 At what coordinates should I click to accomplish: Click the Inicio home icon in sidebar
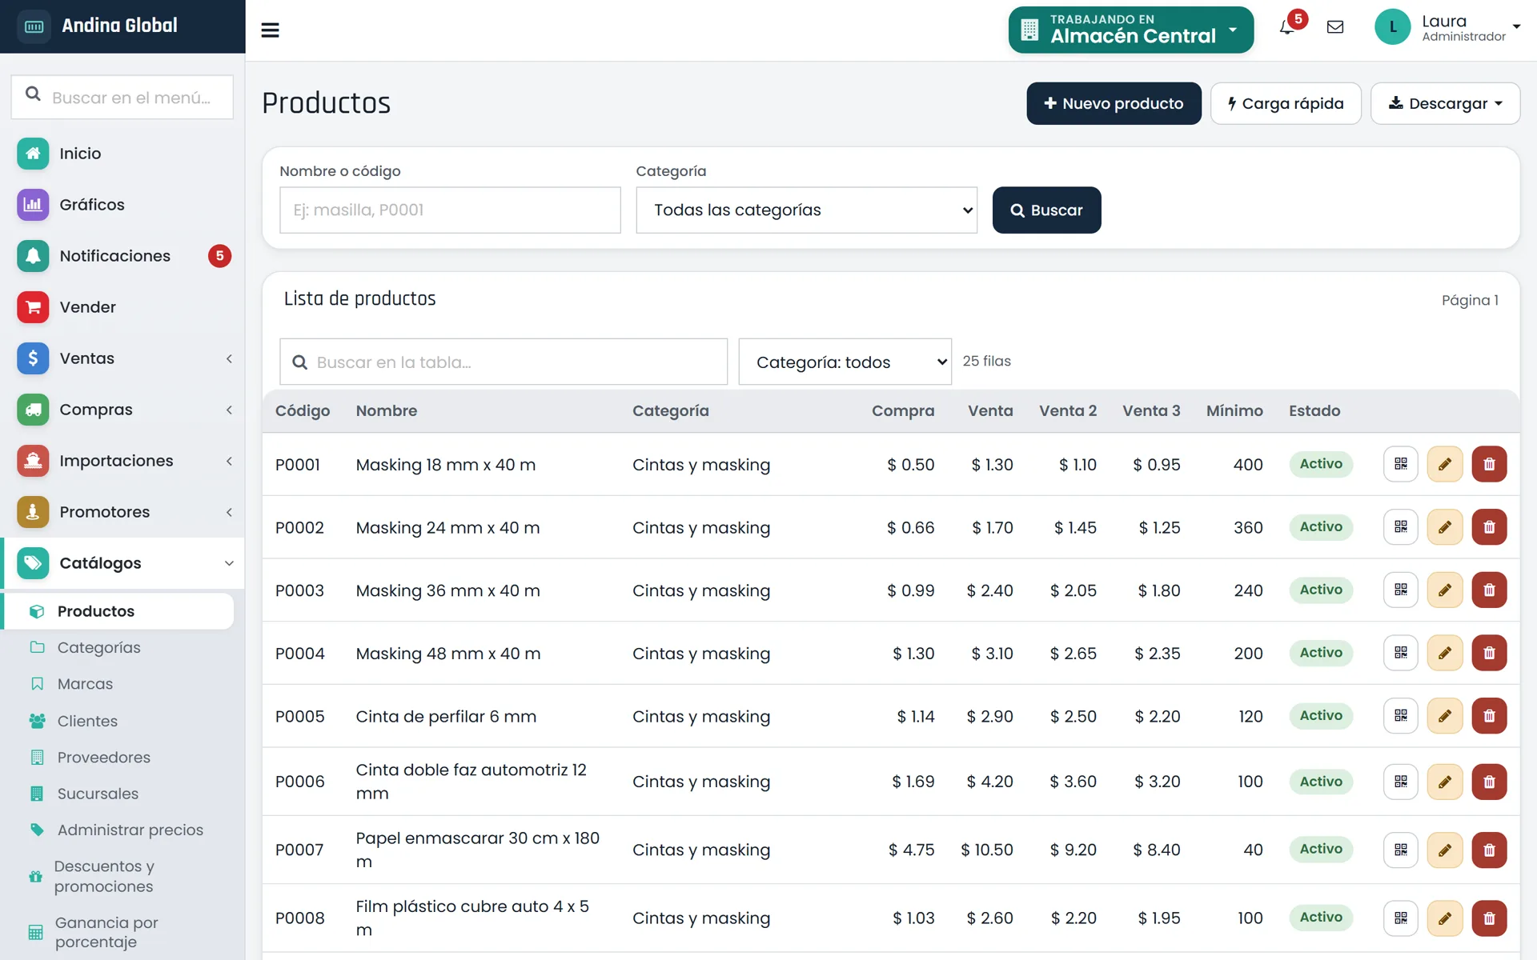coord(33,154)
